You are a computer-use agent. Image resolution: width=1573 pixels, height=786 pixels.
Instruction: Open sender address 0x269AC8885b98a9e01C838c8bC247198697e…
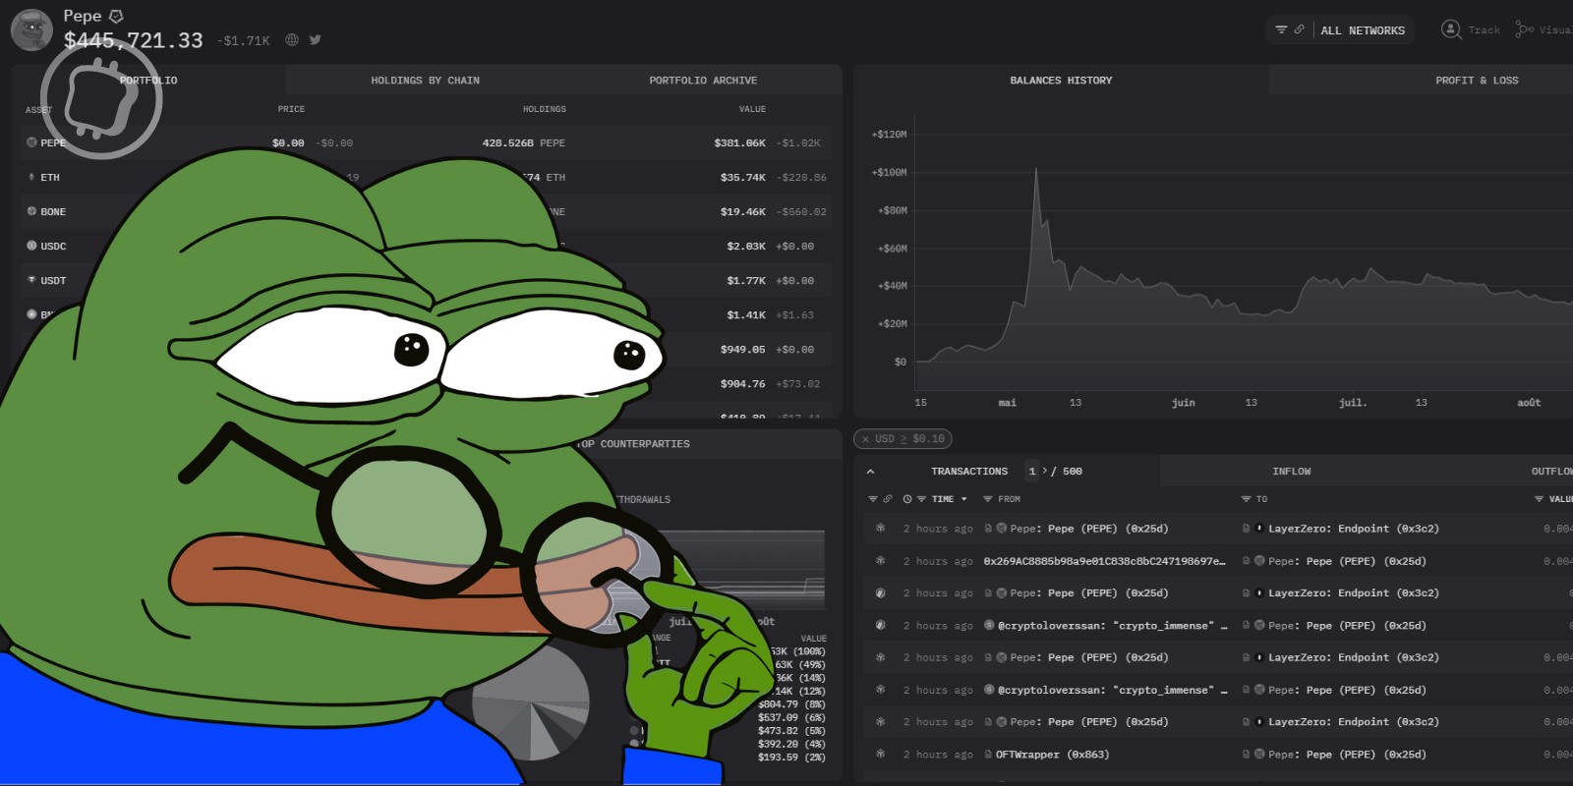(1104, 561)
